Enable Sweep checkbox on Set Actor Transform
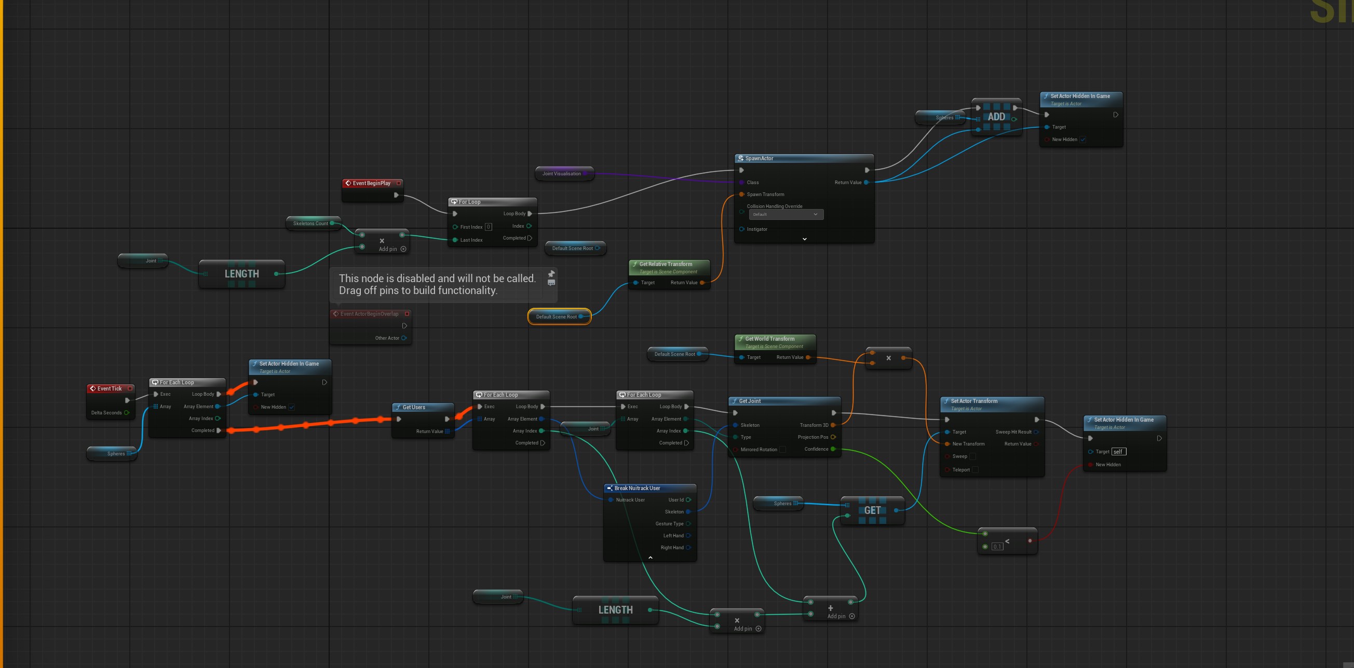 [972, 456]
